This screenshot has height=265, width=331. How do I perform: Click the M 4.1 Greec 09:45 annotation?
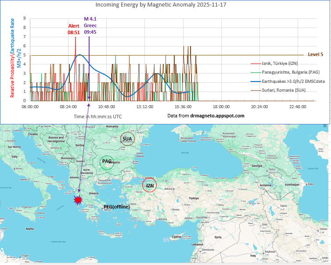pos(90,25)
